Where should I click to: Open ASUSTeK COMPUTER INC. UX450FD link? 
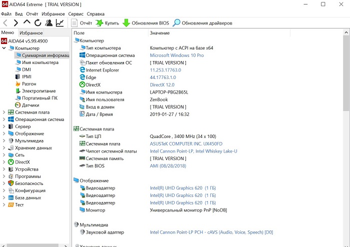click(186, 143)
